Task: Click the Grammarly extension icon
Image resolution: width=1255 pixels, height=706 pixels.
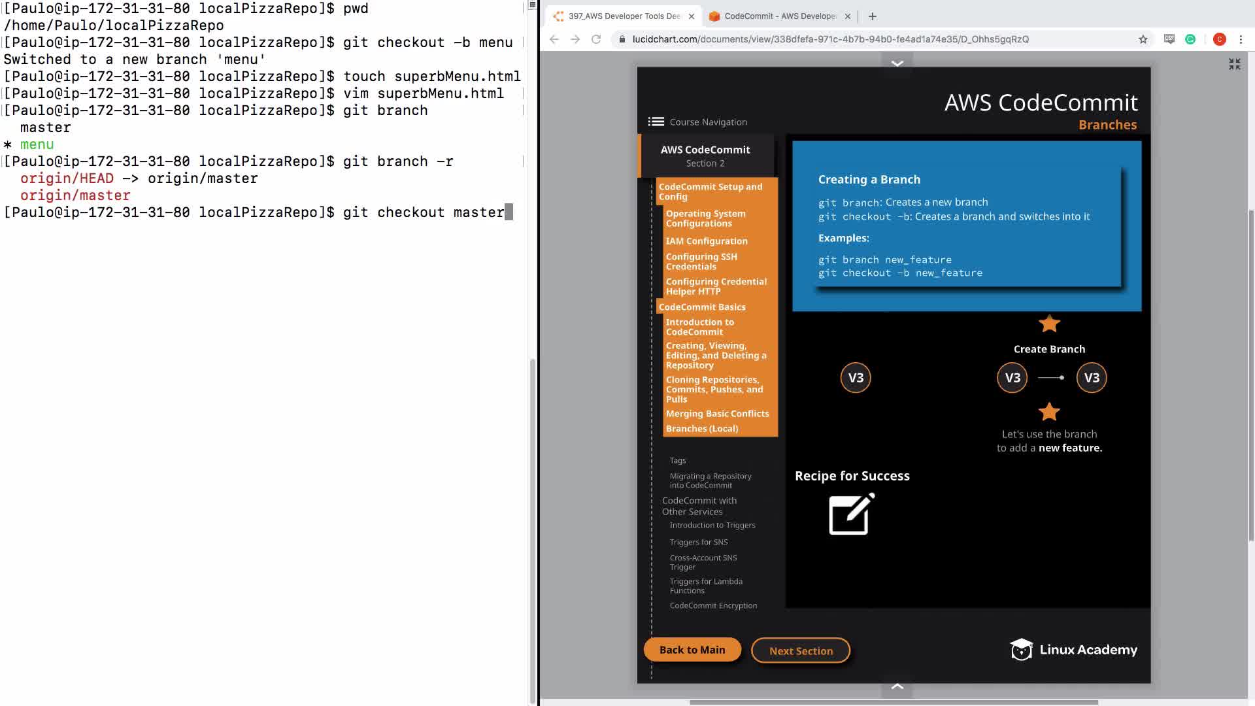Action: pos(1190,39)
